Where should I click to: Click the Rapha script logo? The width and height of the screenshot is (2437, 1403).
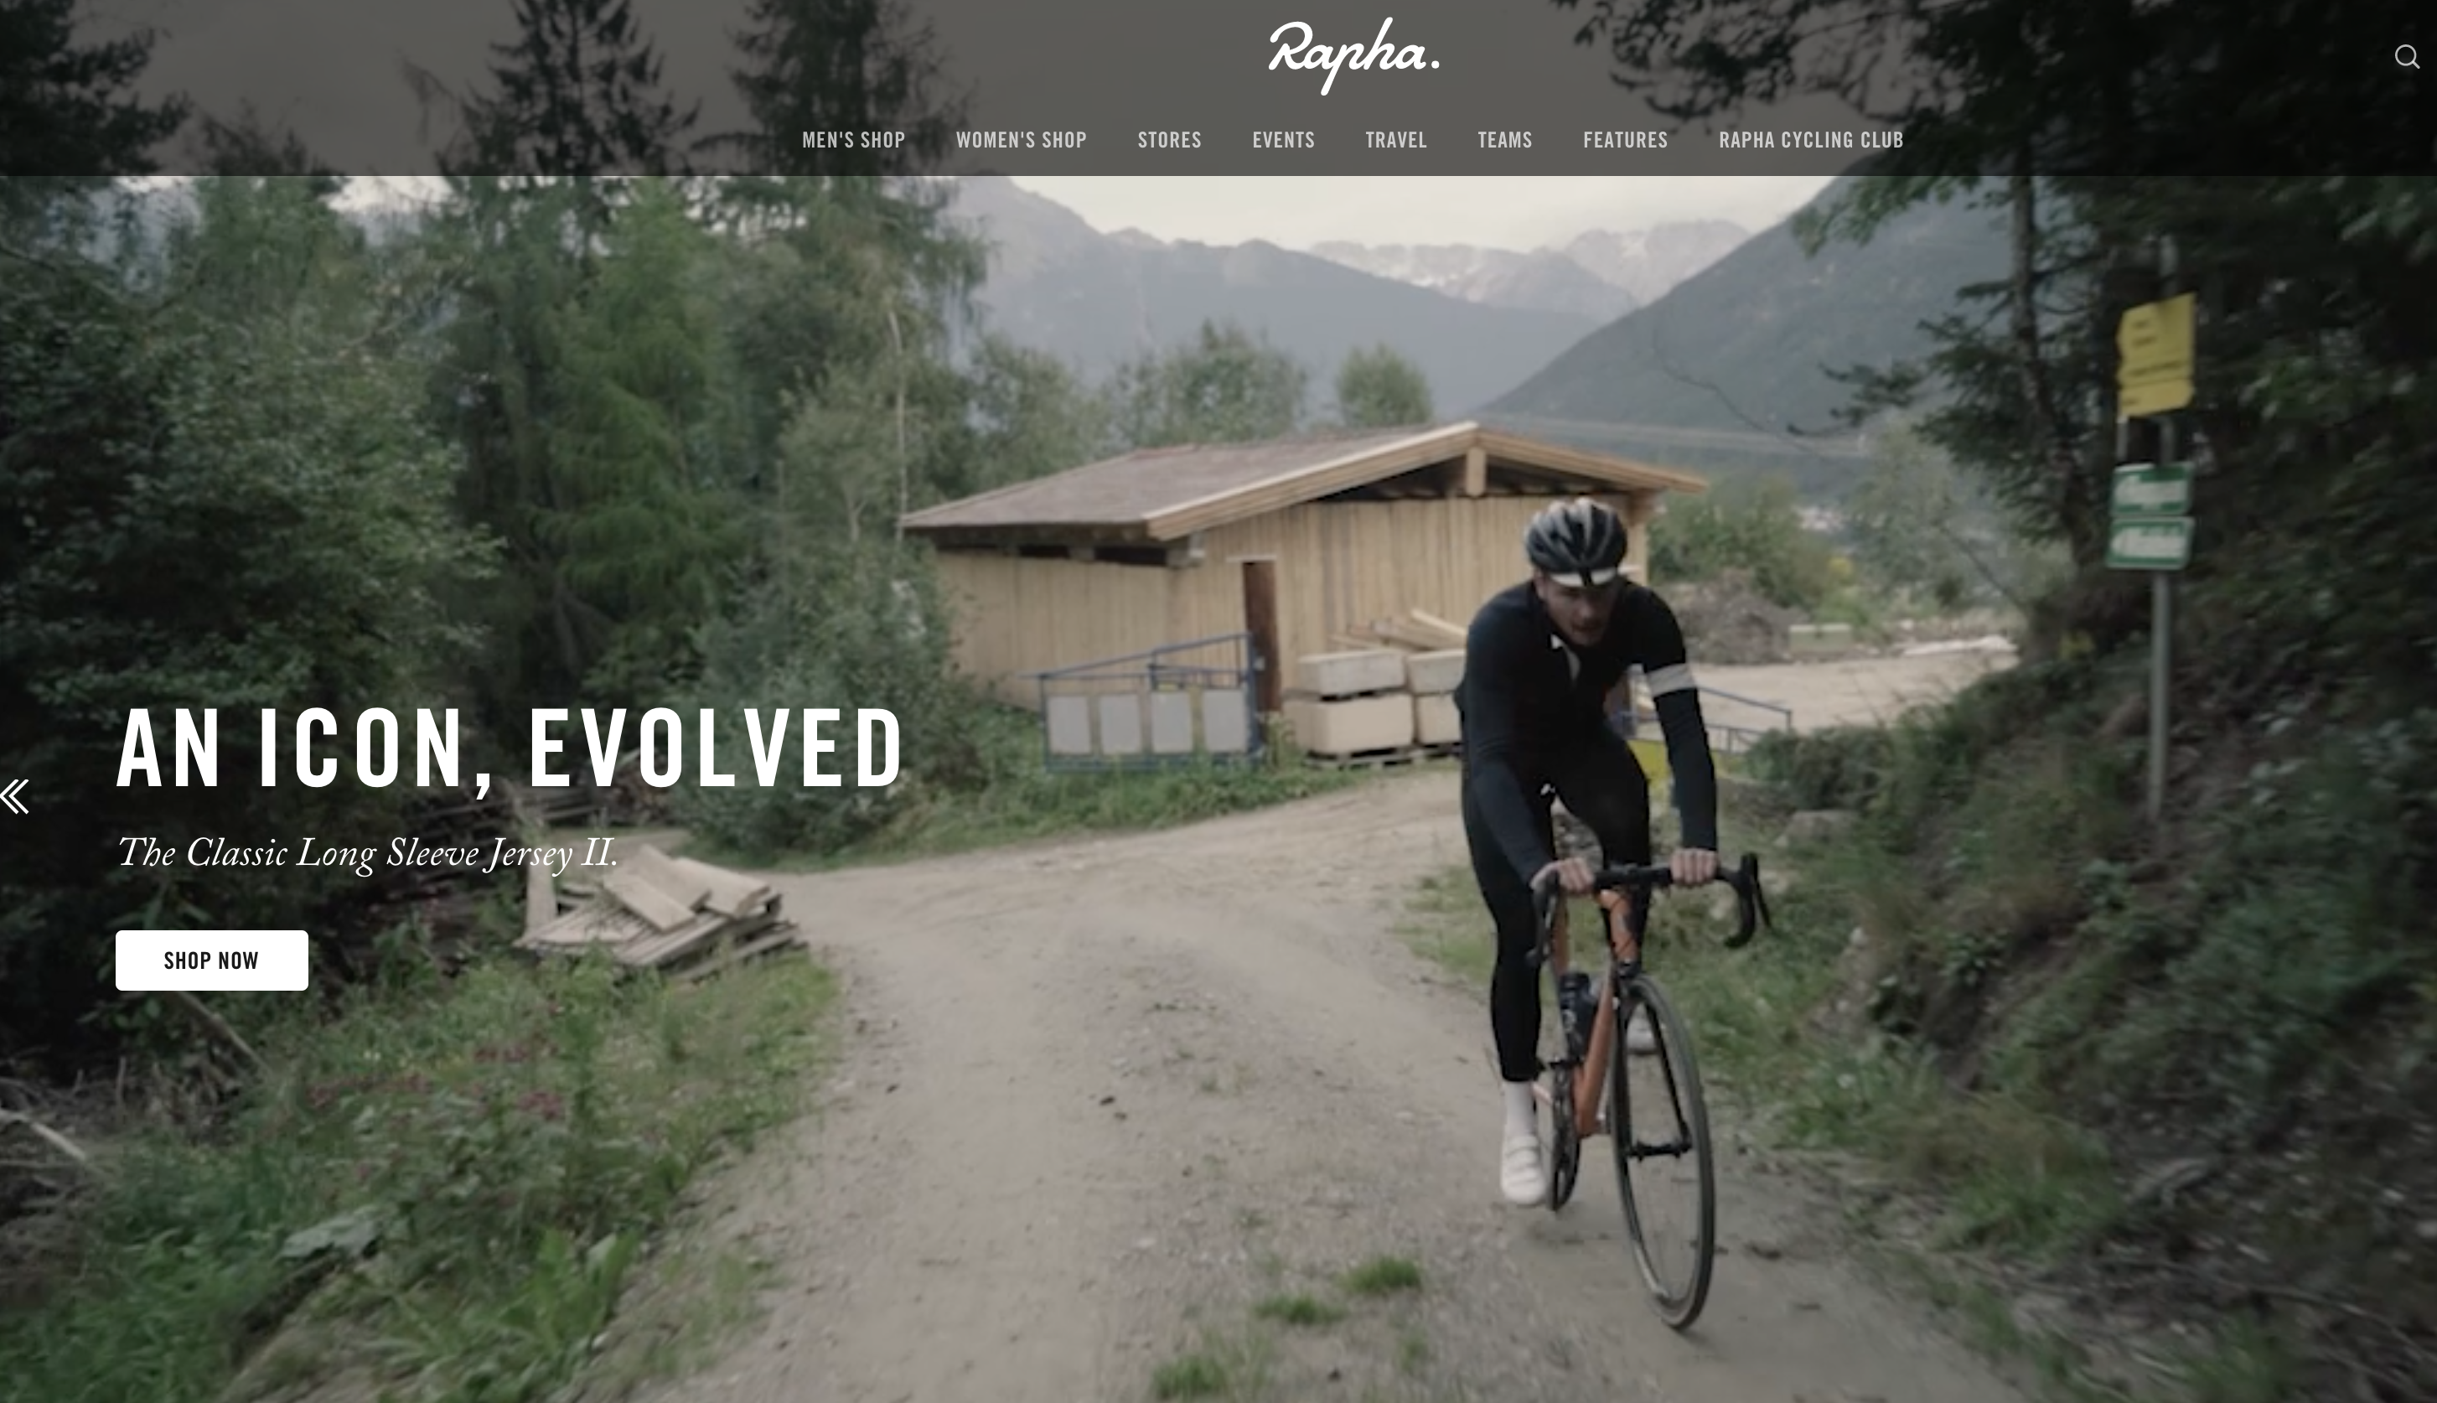[x=1353, y=56]
